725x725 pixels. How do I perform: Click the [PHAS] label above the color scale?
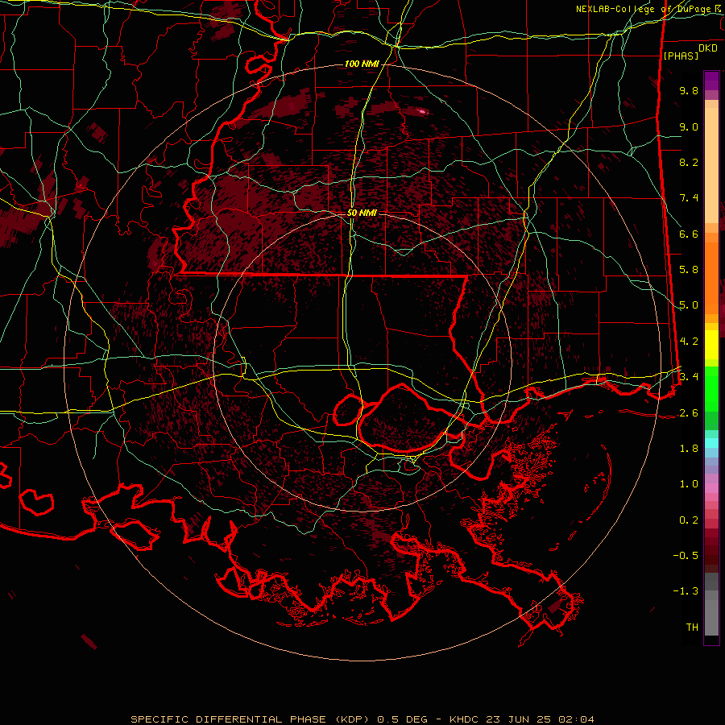click(681, 56)
